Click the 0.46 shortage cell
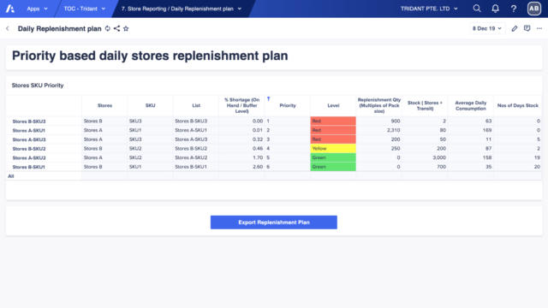Image resolution: width=548 pixels, height=308 pixels. (241, 148)
